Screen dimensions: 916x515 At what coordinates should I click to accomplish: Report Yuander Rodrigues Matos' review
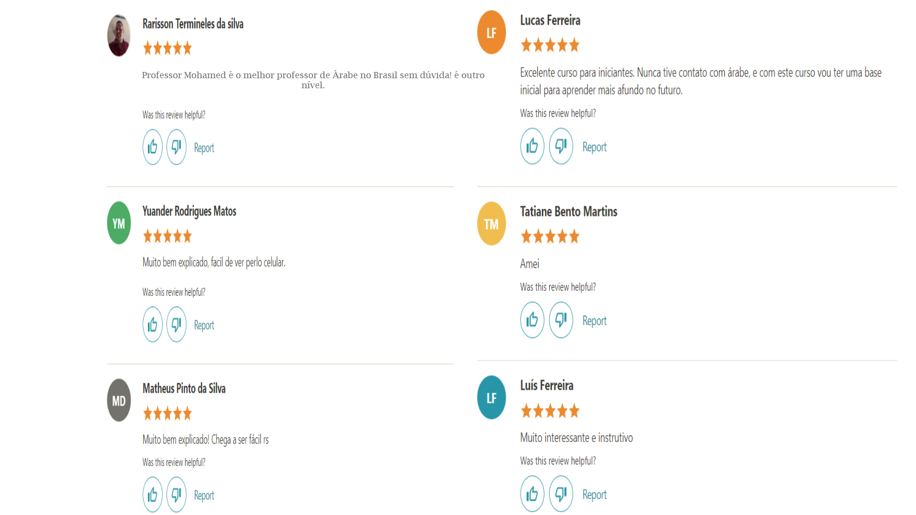[x=204, y=326]
